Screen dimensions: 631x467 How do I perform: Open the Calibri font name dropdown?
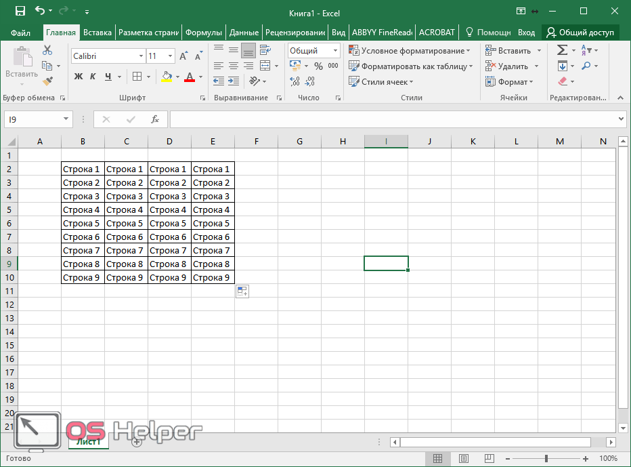click(141, 56)
